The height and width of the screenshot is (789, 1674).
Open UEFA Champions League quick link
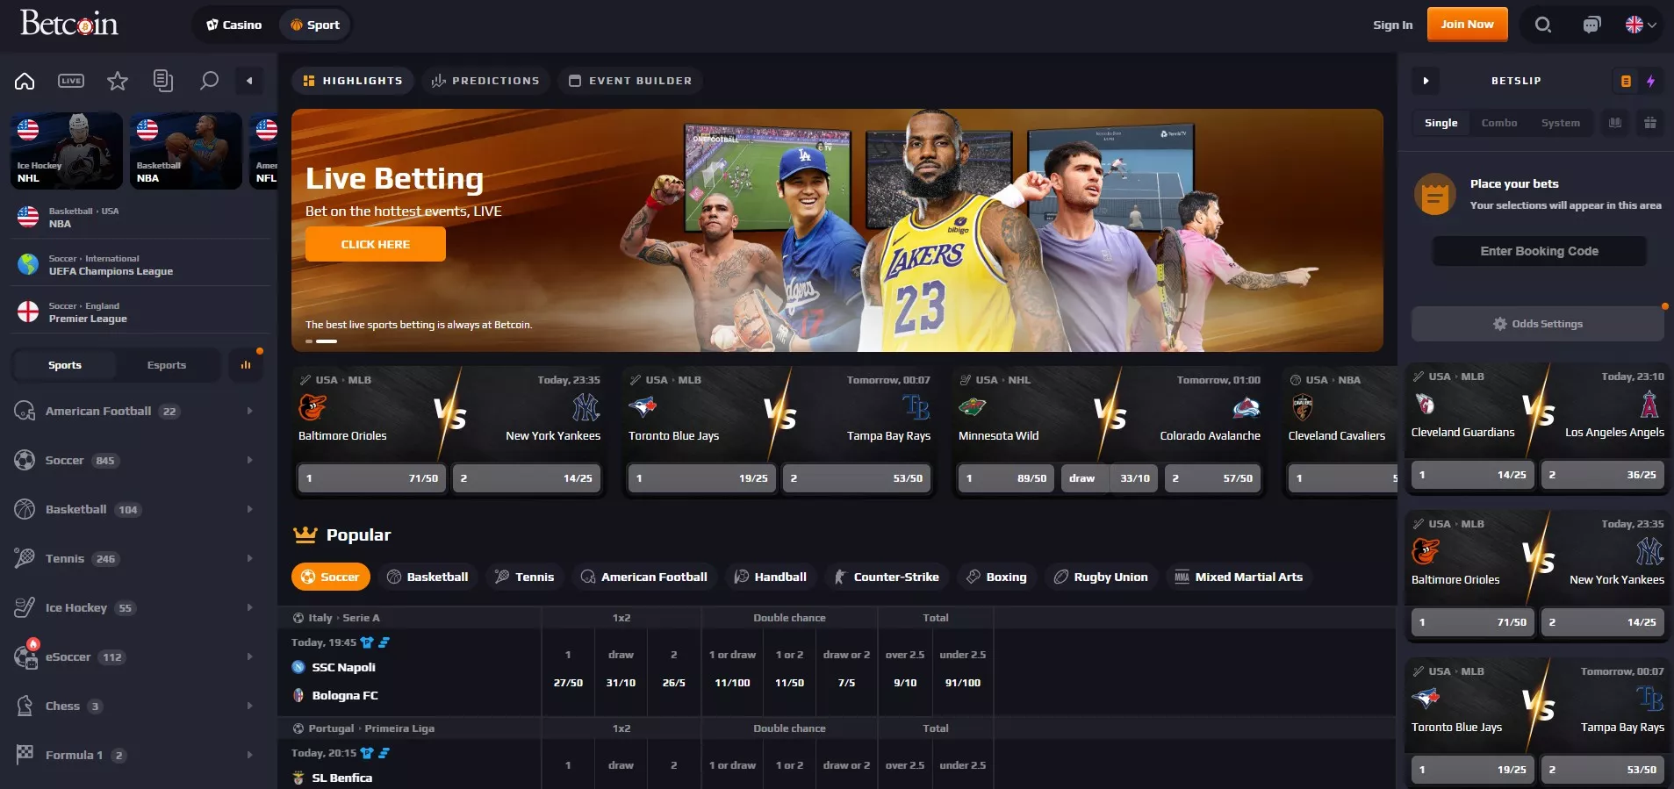tap(140, 264)
